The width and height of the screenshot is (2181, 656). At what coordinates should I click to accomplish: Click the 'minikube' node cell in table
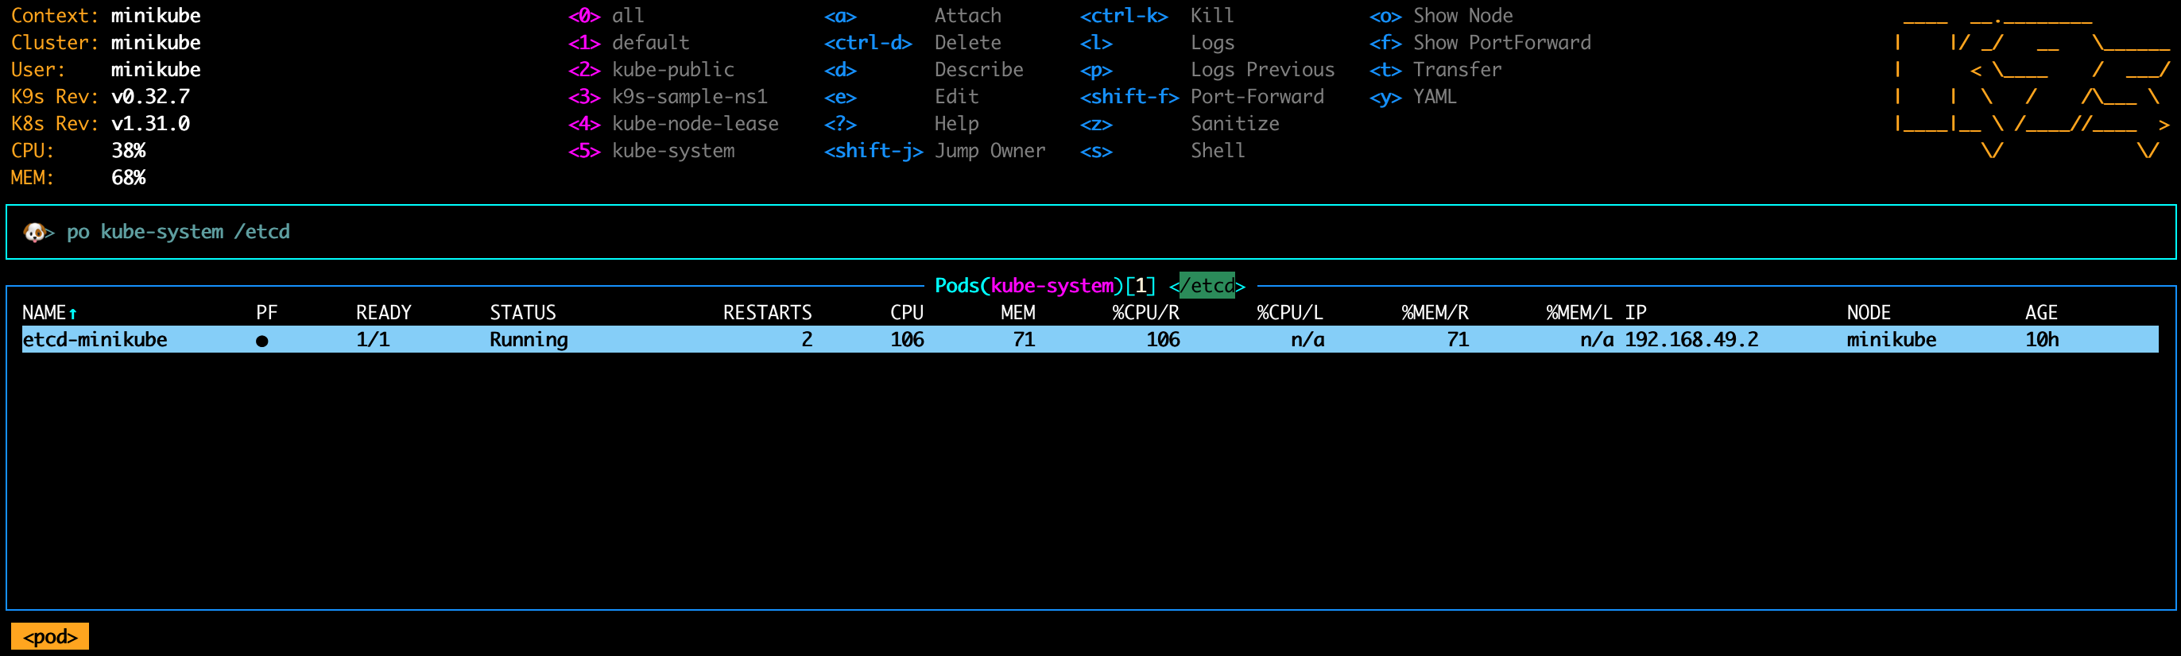pos(1892,340)
